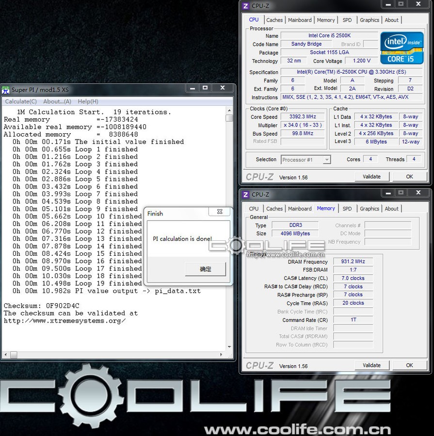Switch to the Graphics tab in the Memory window
Viewport: 434px width, 436px height.
369,208
